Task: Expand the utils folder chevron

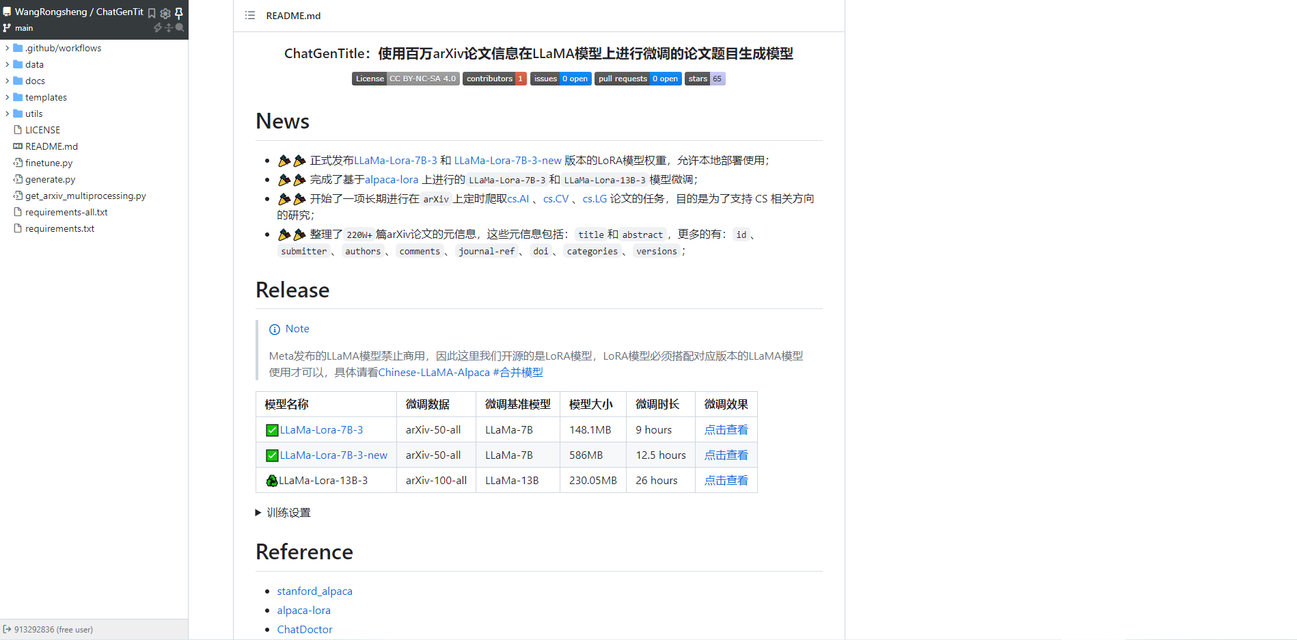Action: point(7,114)
